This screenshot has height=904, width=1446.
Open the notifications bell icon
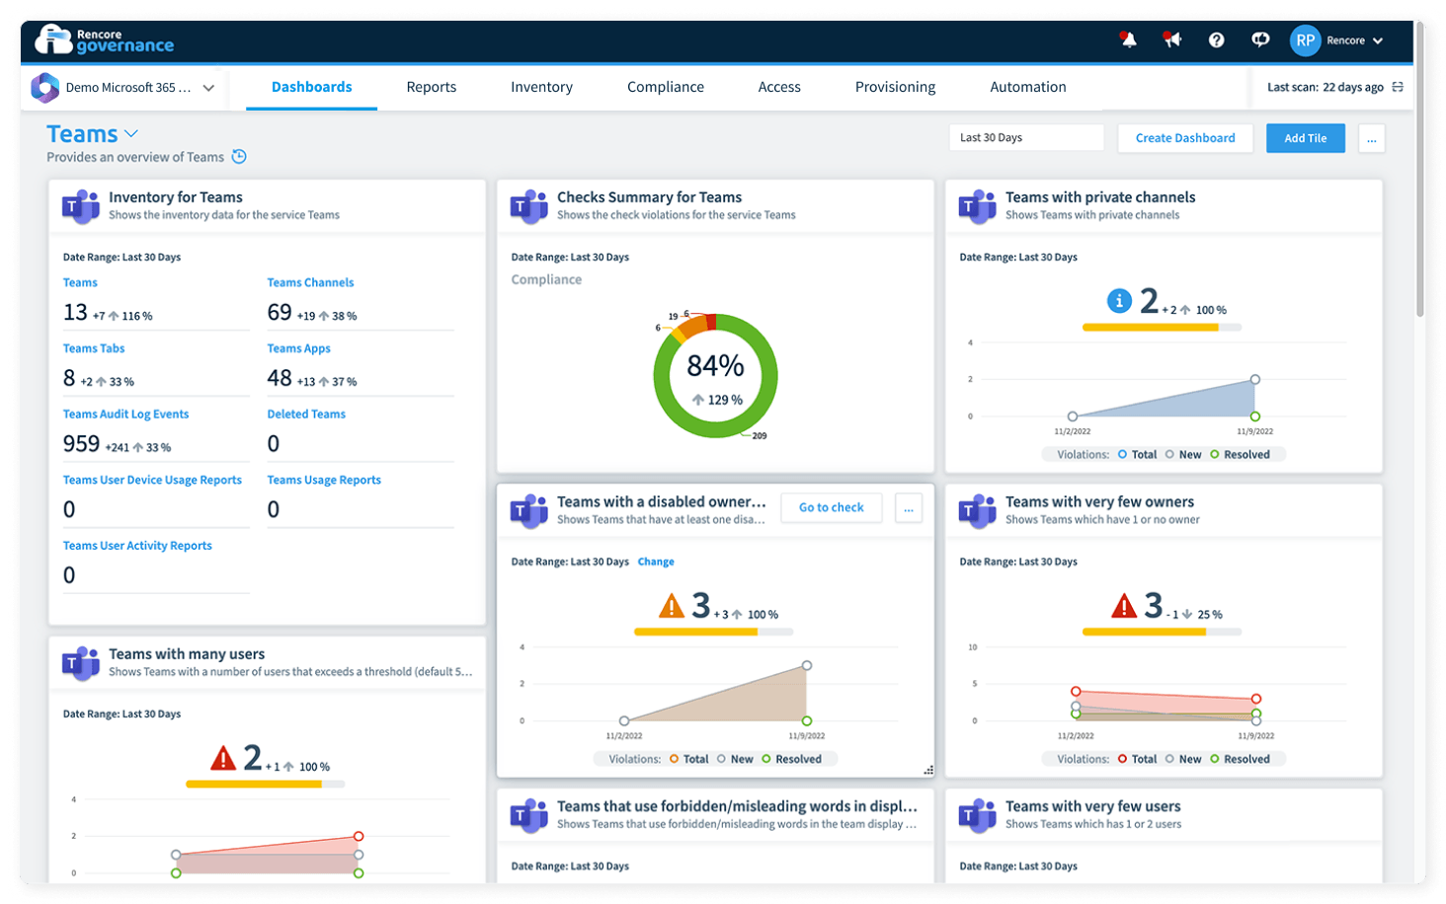pos(1128,39)
